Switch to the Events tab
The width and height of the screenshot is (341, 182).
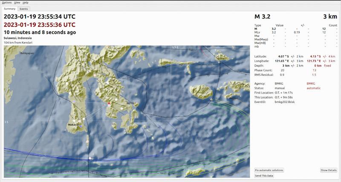24,9
